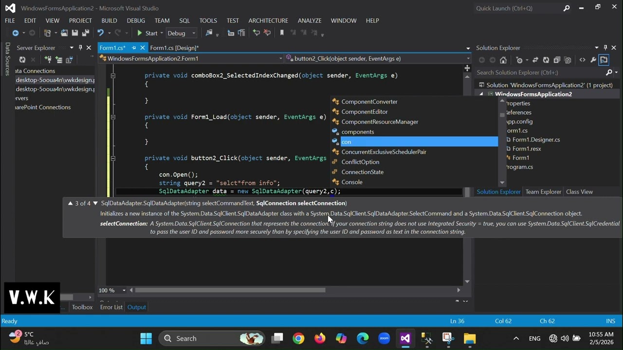Image resolution: width=623 pixels, height=350 pixels.
Task: Collapse the WindowsFormsApplication2 project node
Action: [x=481, y=94]
